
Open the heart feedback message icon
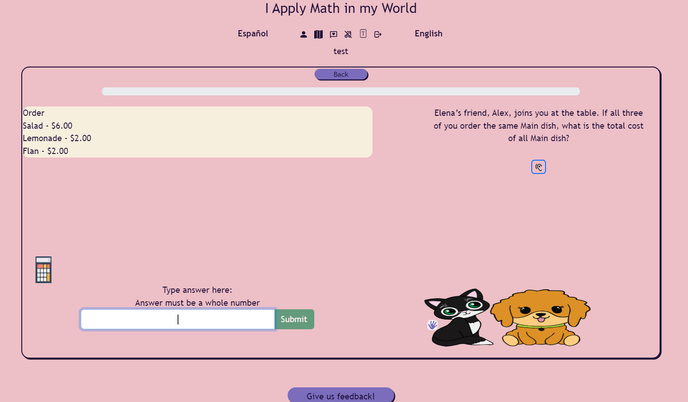333,34
